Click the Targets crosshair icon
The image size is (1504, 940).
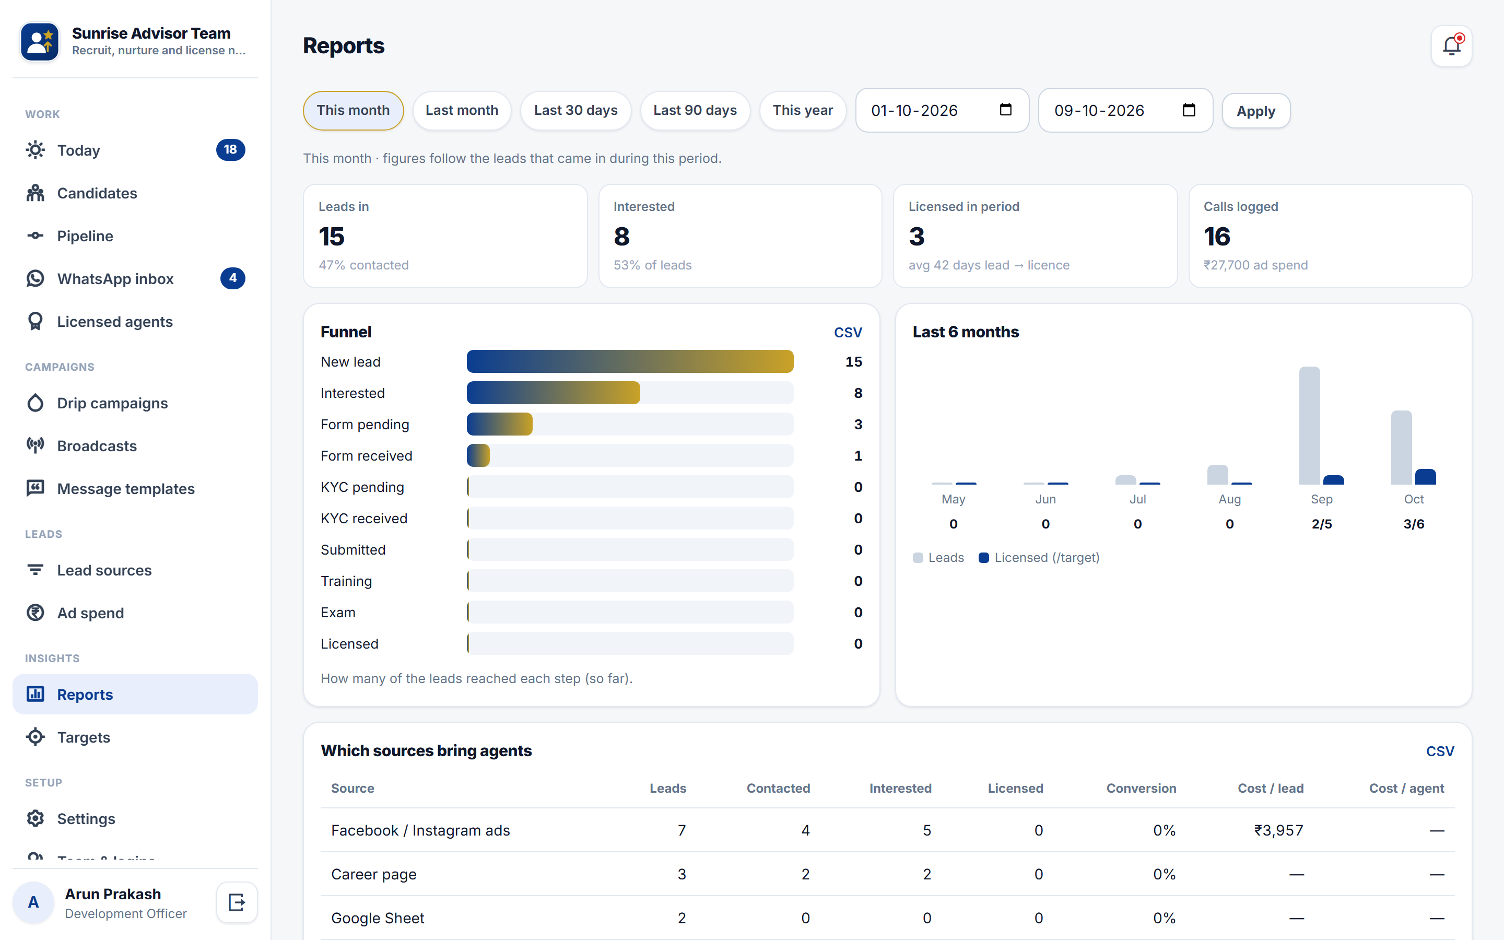(36, 737)
